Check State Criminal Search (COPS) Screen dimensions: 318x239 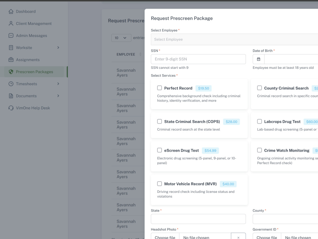coord(159,121)
